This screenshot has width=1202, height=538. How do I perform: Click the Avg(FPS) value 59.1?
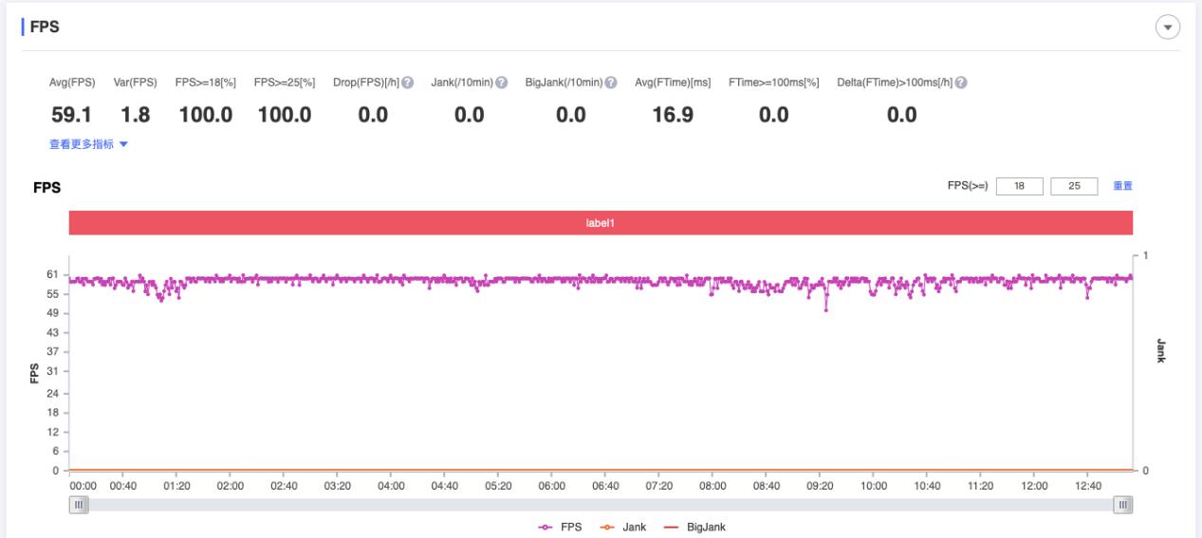[71, 116]
